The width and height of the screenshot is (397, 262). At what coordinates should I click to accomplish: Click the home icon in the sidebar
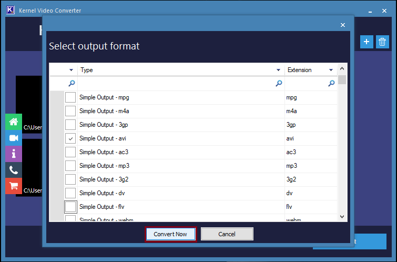[14, 122]
